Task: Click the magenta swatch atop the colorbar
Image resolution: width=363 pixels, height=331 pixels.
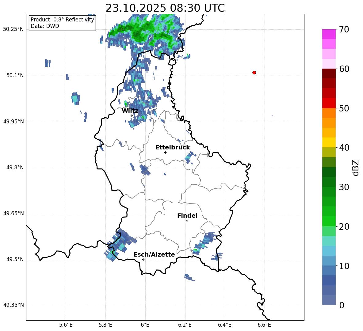Action: click(329, 34)
